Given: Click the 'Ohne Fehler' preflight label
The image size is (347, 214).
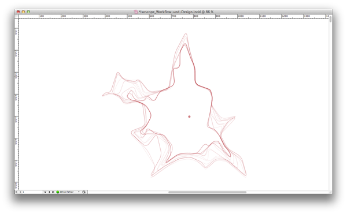Looking at the screenshot, I should [67, 192].
